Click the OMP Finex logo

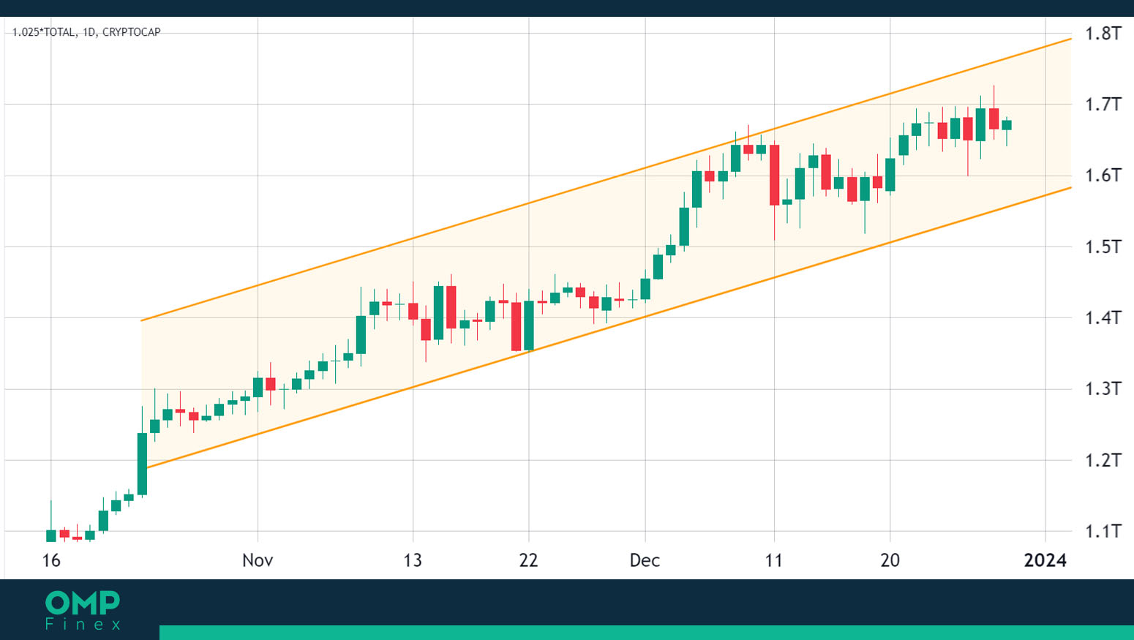(x=83, y=611)
